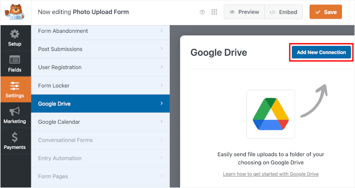The image size is (355, 188).
Task: Click the Google Drive panel heading
Action: point(219,53)
